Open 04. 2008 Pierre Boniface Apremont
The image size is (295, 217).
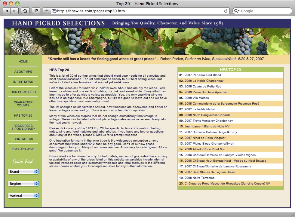(230, 92)
